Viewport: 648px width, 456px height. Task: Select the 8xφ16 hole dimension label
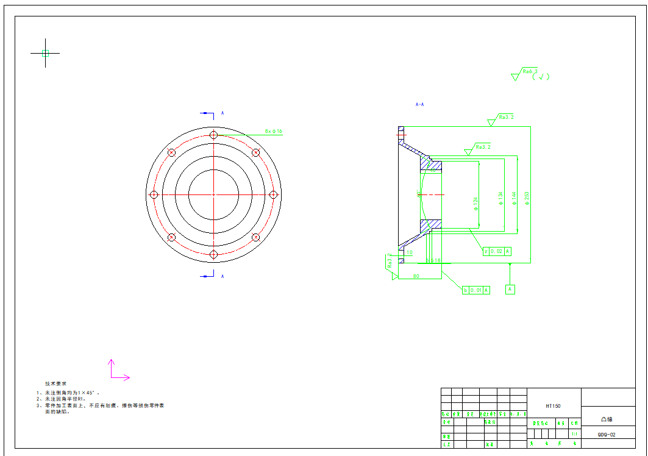point(273,131)
